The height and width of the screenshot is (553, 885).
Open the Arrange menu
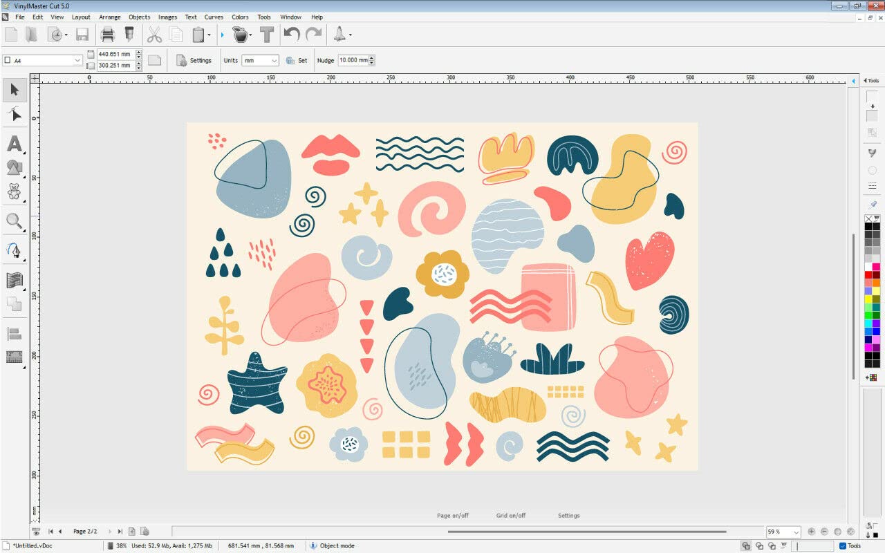(109, 17)
